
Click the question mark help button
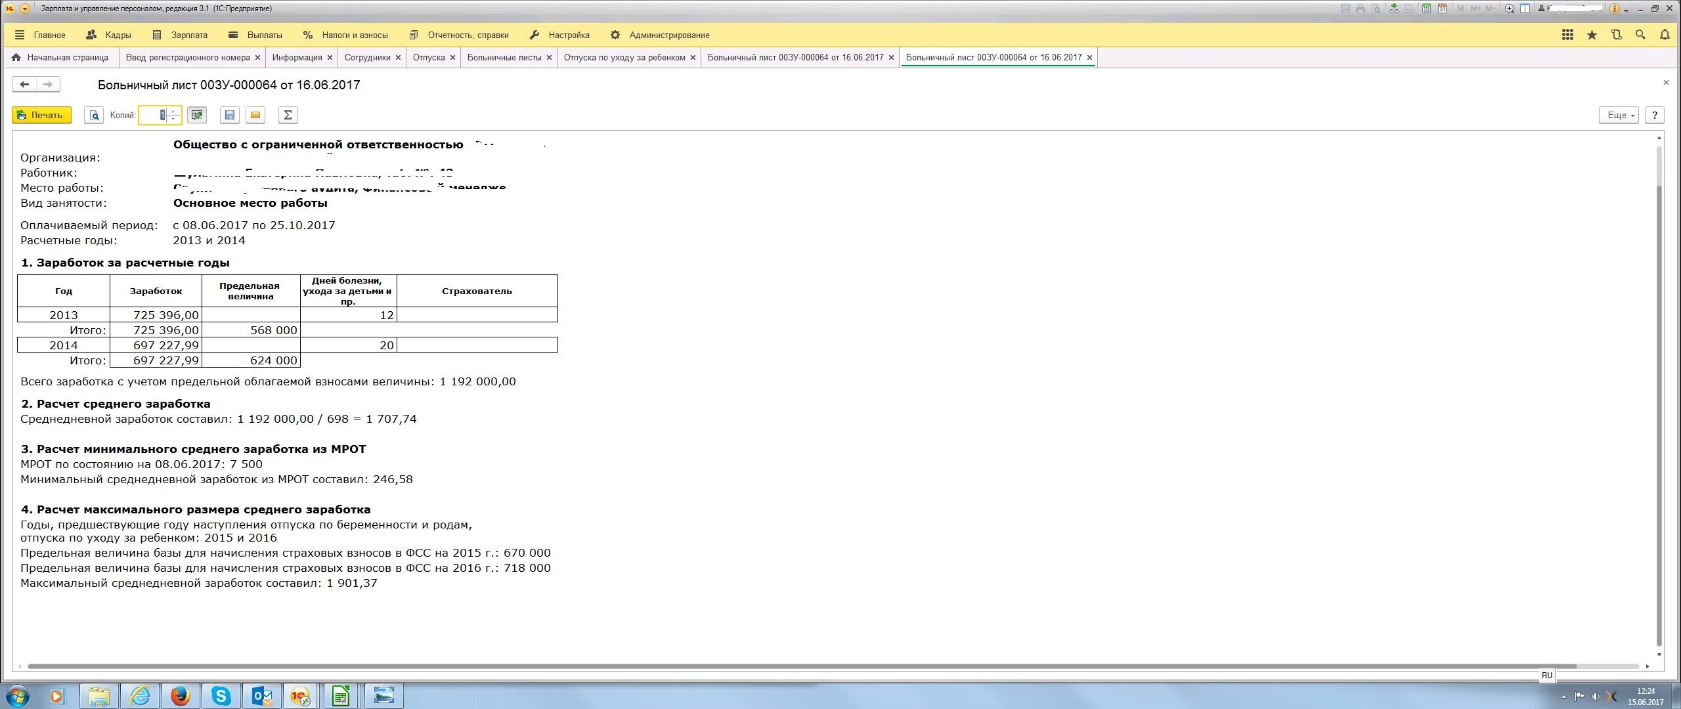click(x=1655, y=115)
